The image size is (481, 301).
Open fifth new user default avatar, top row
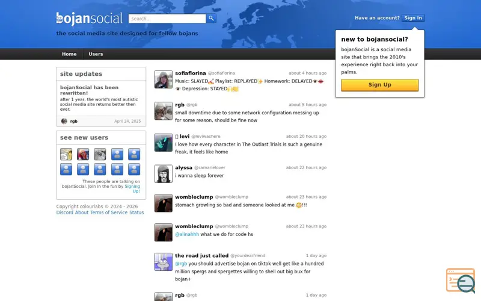[x=134, y=154]
